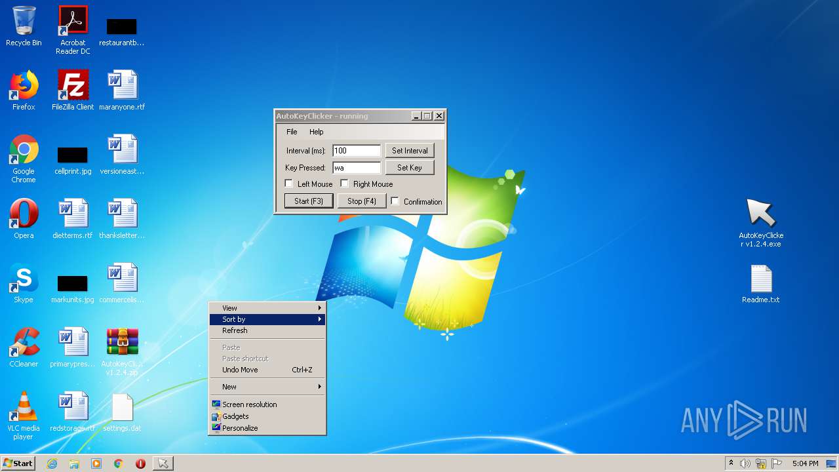Select the Opera desktop shortcut
This screenshot has width=839, height=472.
pyautogui.click(x=24, y=219)
